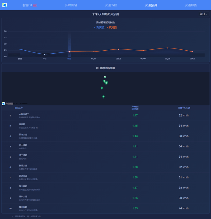211x219 pixels.
Task: Open the 人民大道中 road row
Action: point(24,114)
